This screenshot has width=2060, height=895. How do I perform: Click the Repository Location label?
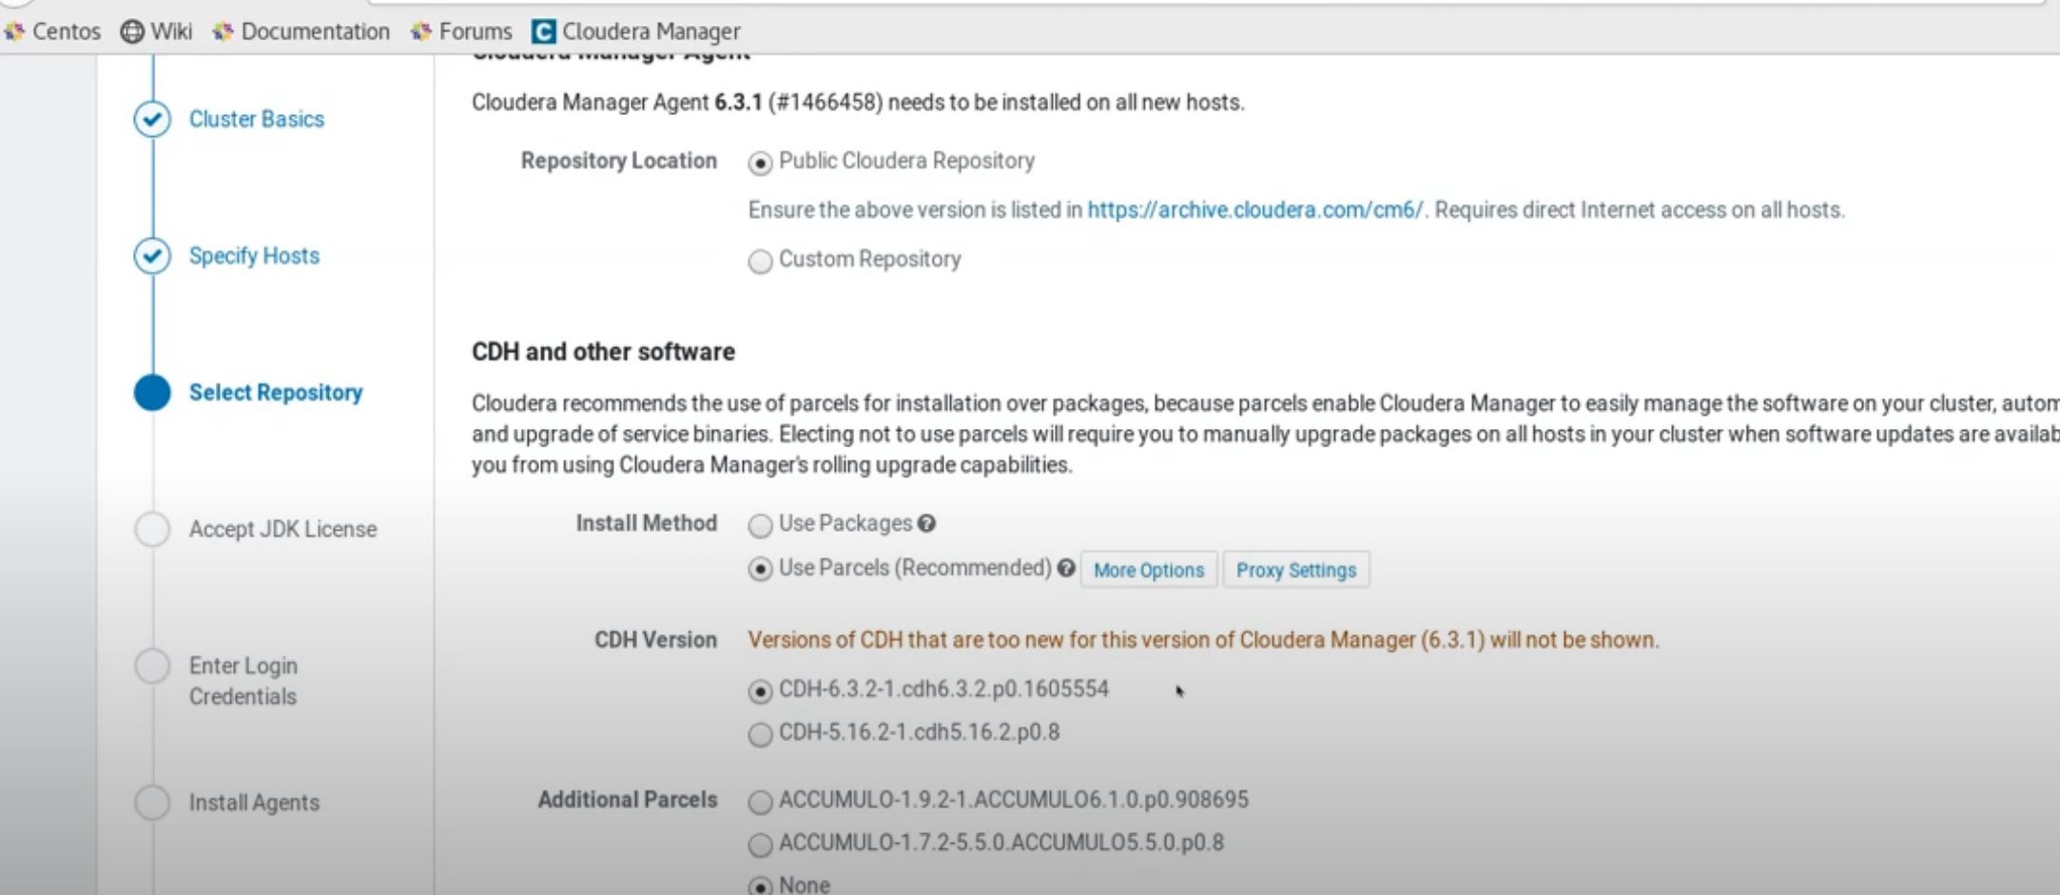pyautogui.click(x=618, y=161)
